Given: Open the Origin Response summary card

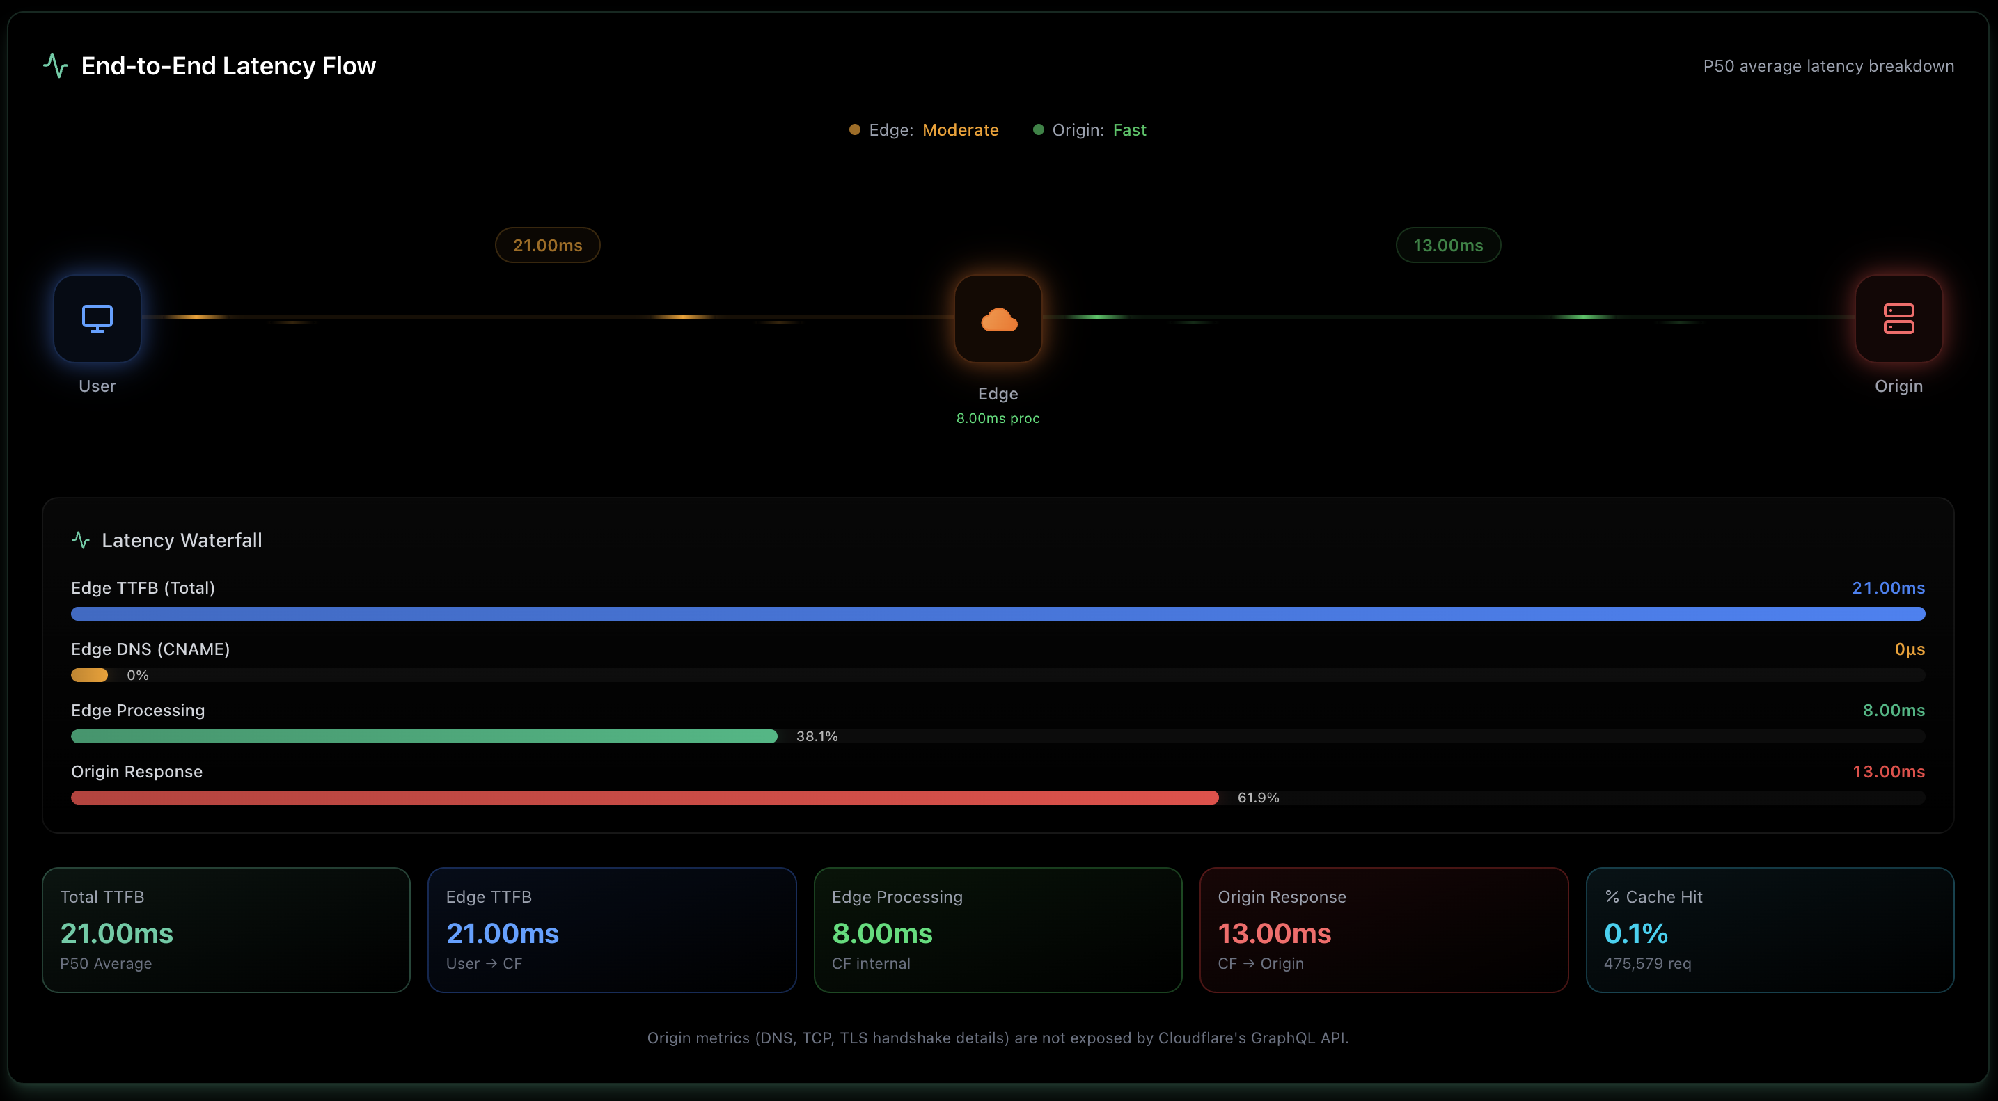Looking at the screenshot, I should tap(1384, 930).
